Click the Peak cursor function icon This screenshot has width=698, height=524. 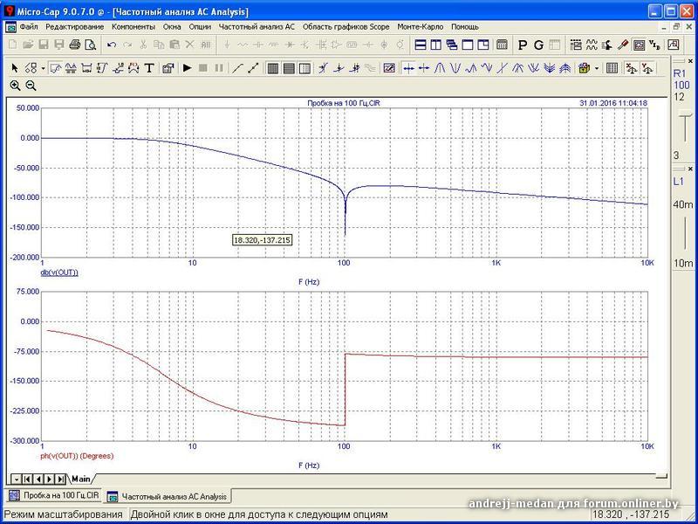tap(441, 68)
